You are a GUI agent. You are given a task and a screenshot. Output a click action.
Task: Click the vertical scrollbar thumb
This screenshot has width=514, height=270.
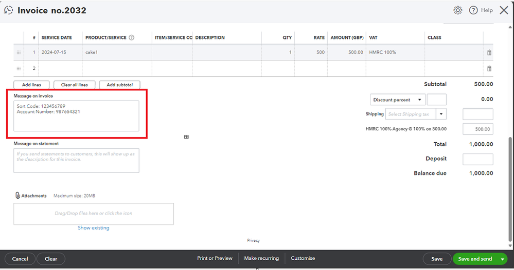tap(510, 189)
